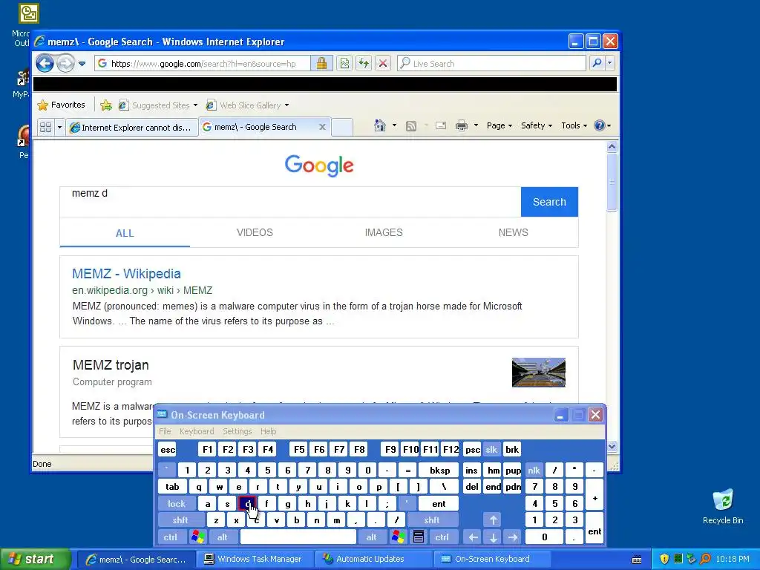This screenshot has width=760, height=570.
Task: Toggle the left alt key
Action: [x=223, y=537]
